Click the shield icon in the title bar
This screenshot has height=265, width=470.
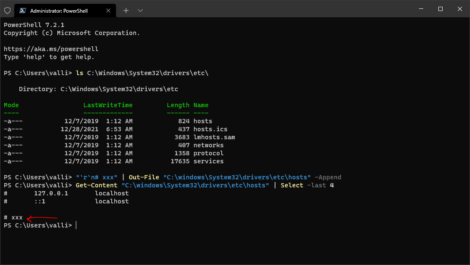(x=8, y=11)
